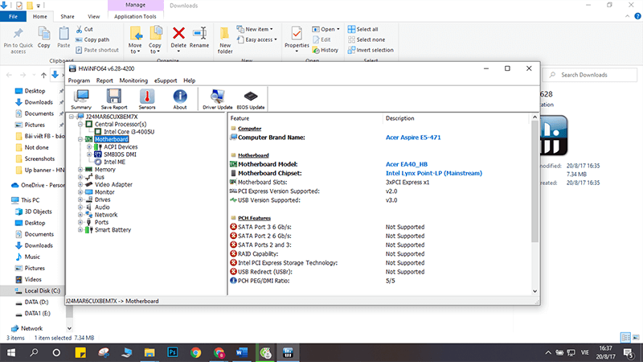
Task: Click Select all in ribbon
Action: [x=363, y=29]
